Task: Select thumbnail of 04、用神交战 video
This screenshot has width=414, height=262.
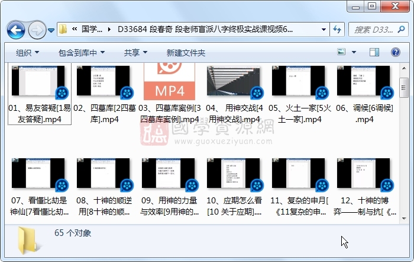Action: 234,81
